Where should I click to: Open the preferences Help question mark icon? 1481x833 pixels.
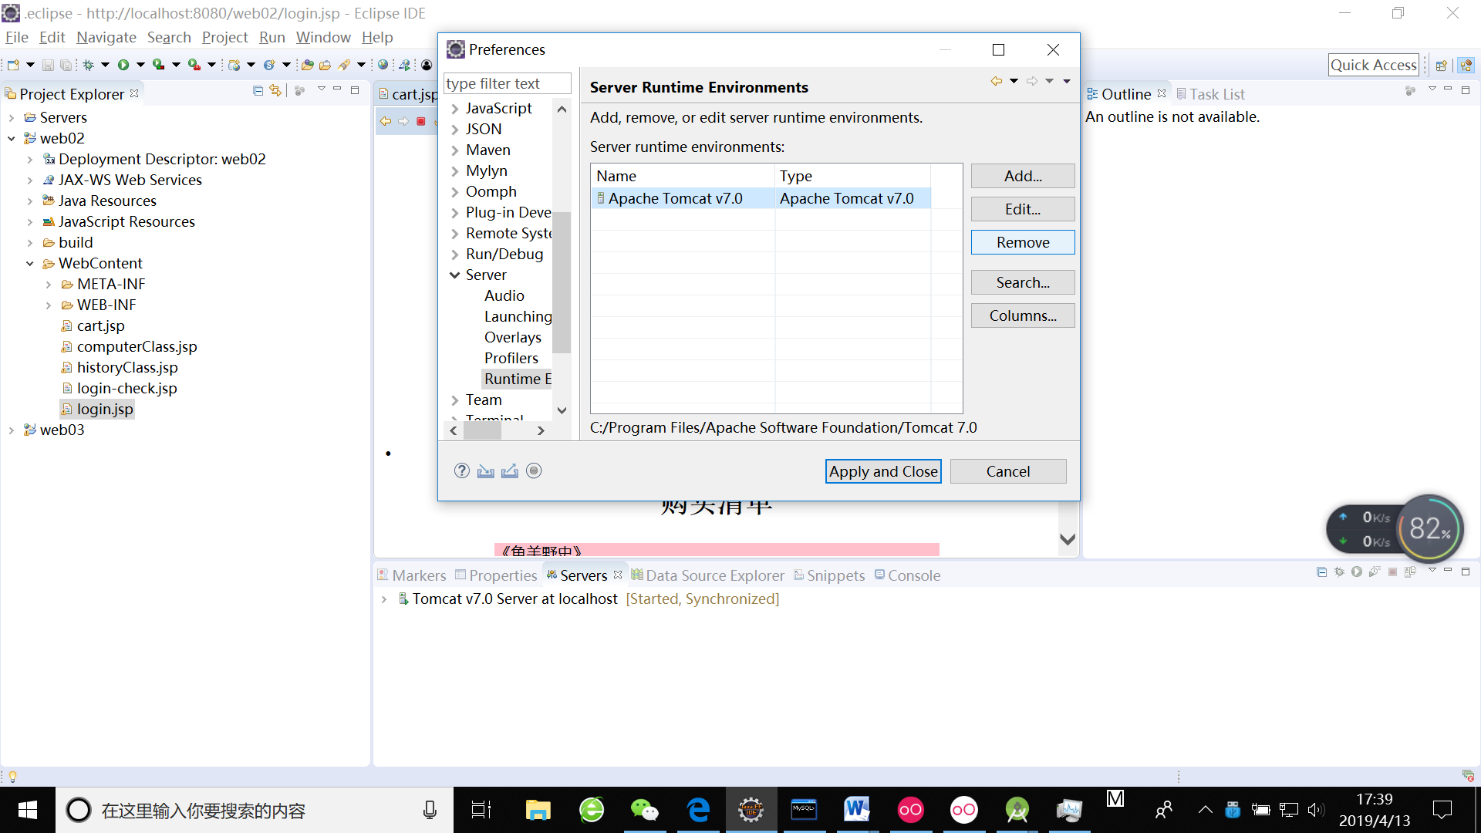[x=461, y=470]
